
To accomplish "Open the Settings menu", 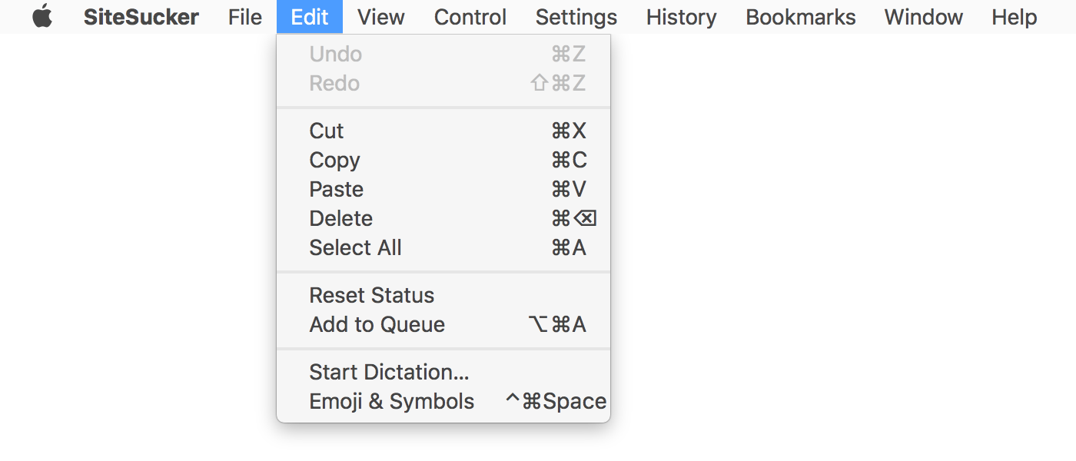I will tap(576, 16).
